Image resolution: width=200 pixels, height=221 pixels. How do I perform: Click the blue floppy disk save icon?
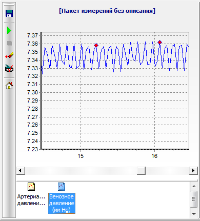pyautogui.click(x=9, y=13)
